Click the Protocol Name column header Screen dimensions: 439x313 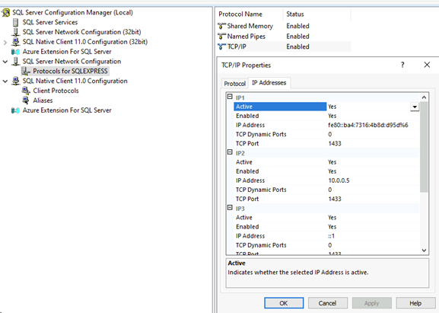[240, 14]
